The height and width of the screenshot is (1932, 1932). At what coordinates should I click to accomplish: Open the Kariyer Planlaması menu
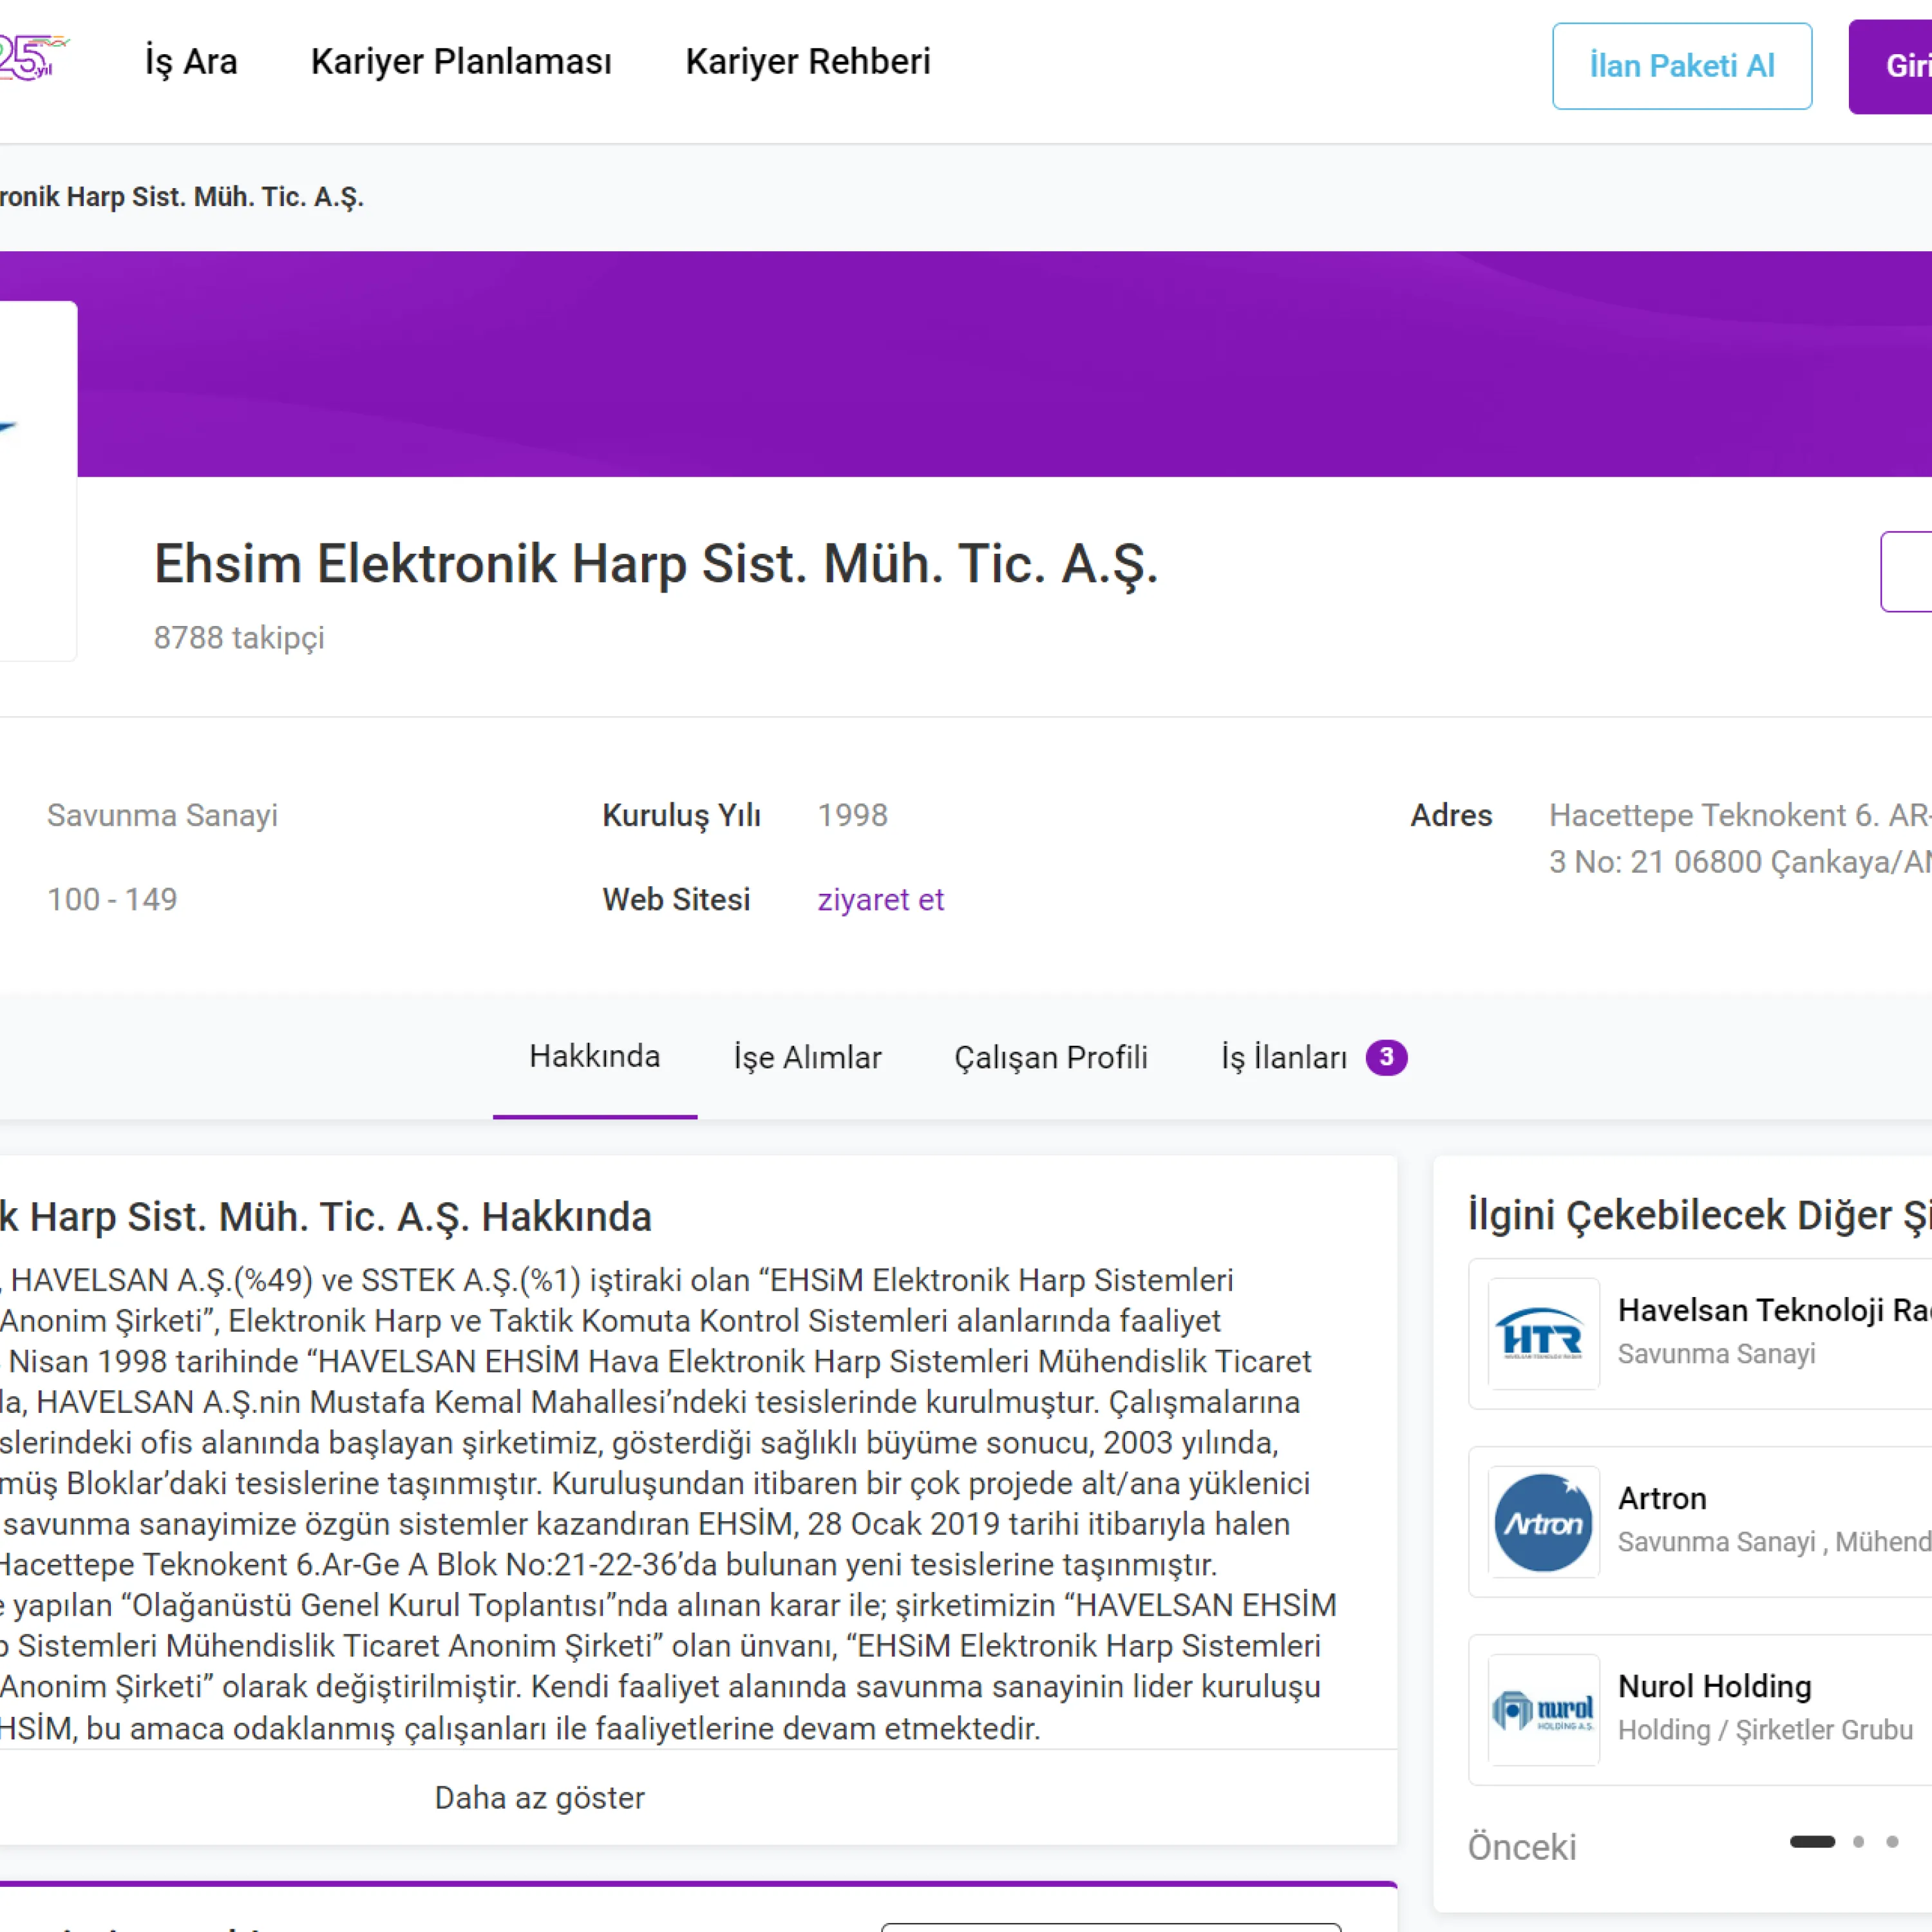click(x=461, y=62)
